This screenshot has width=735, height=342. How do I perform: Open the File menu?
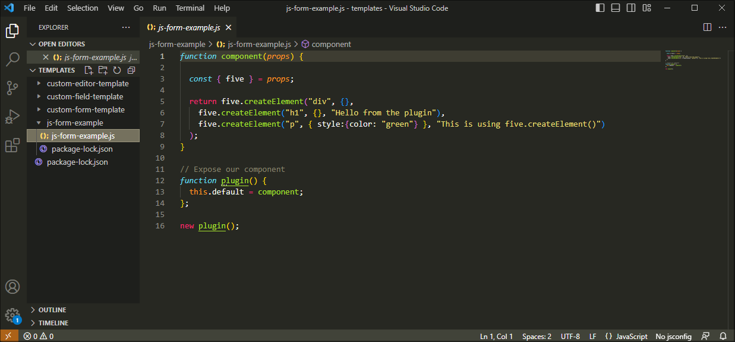coord(30,8)
